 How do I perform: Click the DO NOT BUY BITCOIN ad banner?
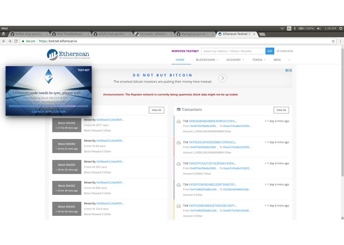click(162, 78)
